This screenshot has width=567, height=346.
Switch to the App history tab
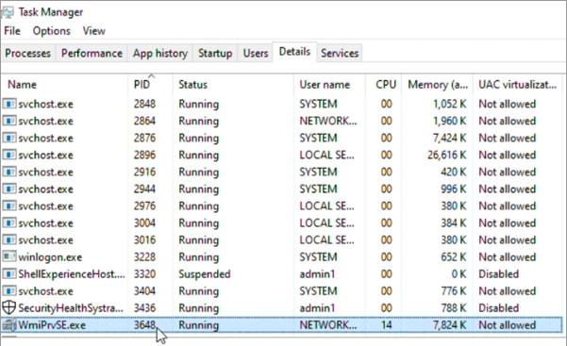point(160,53)
